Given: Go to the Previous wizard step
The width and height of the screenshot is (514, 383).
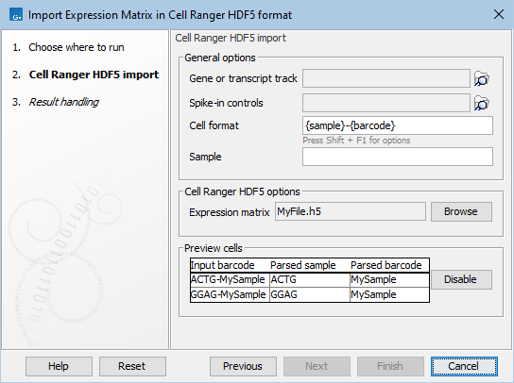Looking at the screenshot, I should pos(243,366).
